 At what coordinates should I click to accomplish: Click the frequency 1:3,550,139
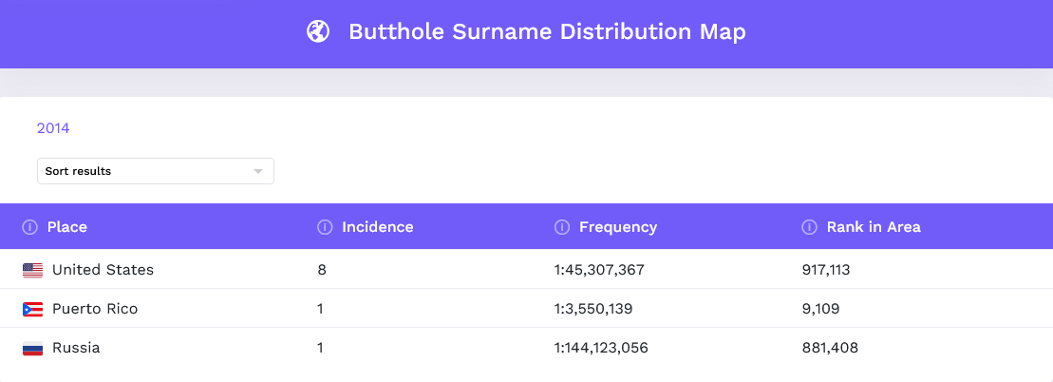(x=593, y=309)
